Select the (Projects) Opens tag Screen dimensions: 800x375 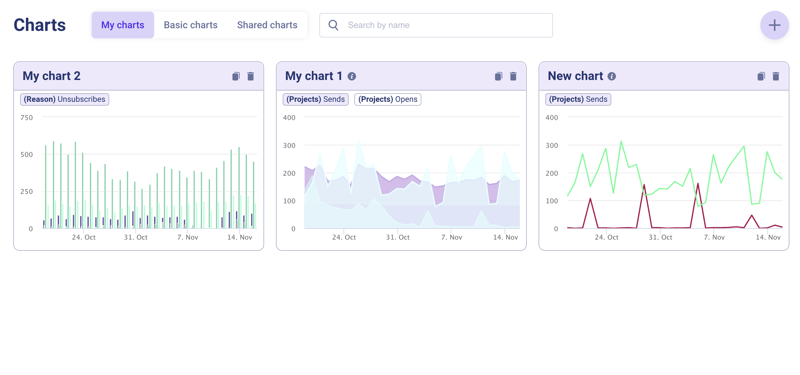388,99
